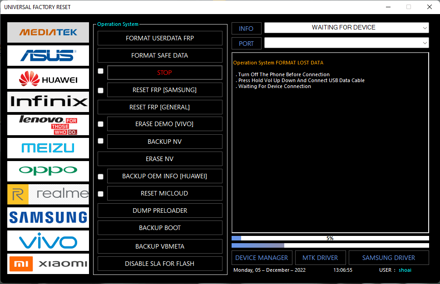Select the realme brand logo

coord(48,194)
